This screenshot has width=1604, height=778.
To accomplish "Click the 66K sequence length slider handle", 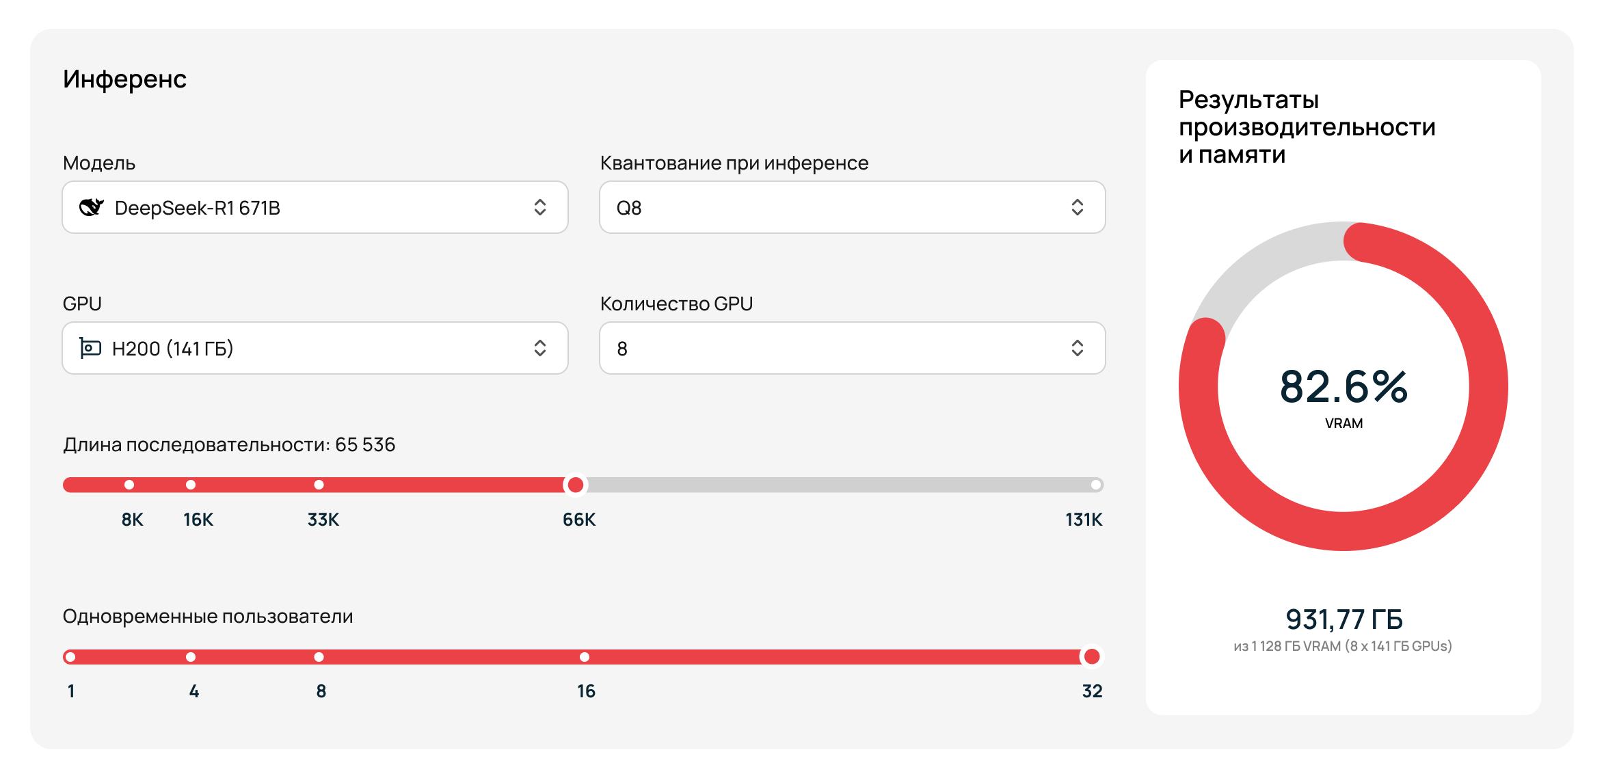I will click(576, 485).
